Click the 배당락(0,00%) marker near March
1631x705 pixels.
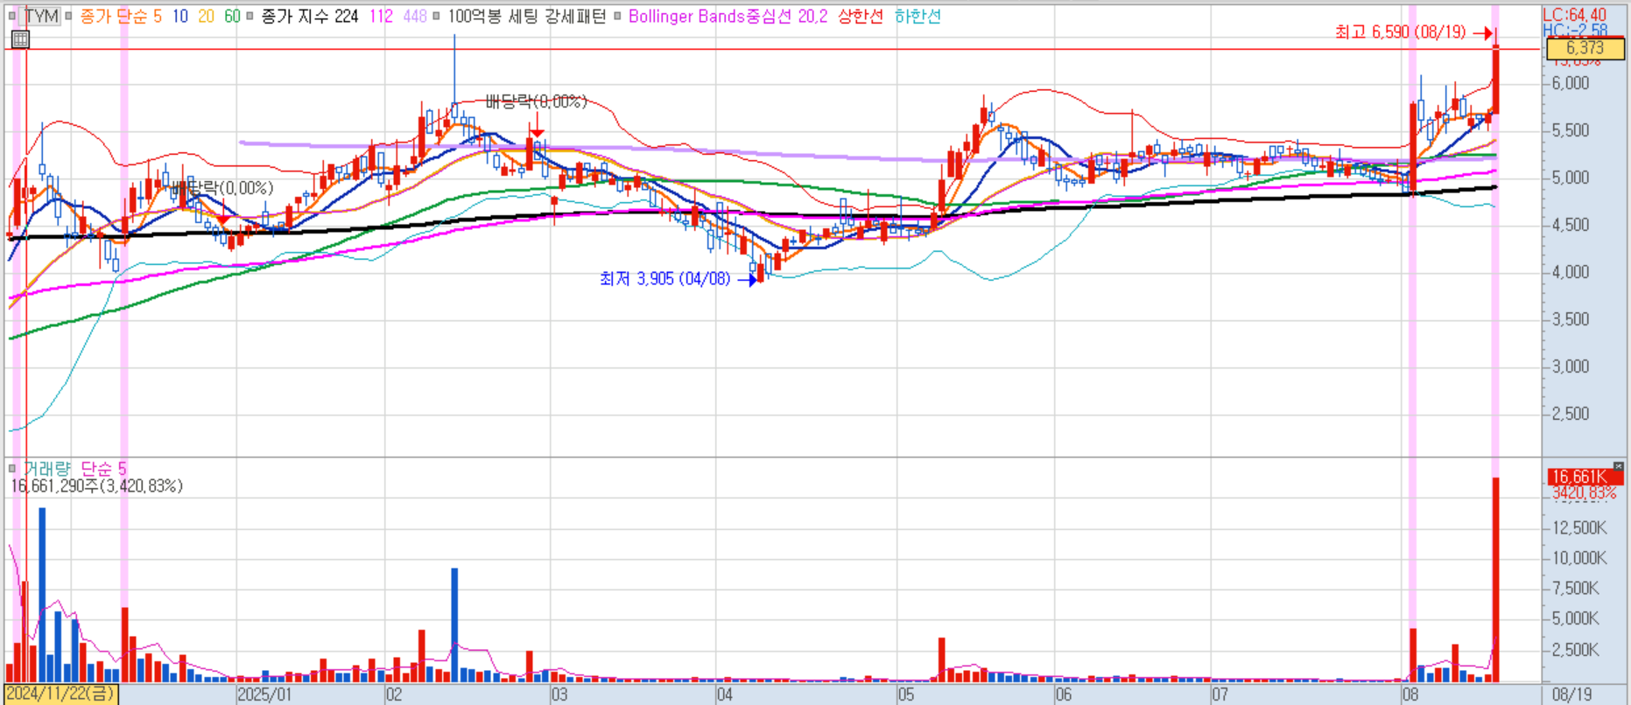pyautogui.click(x=536, y=102)
